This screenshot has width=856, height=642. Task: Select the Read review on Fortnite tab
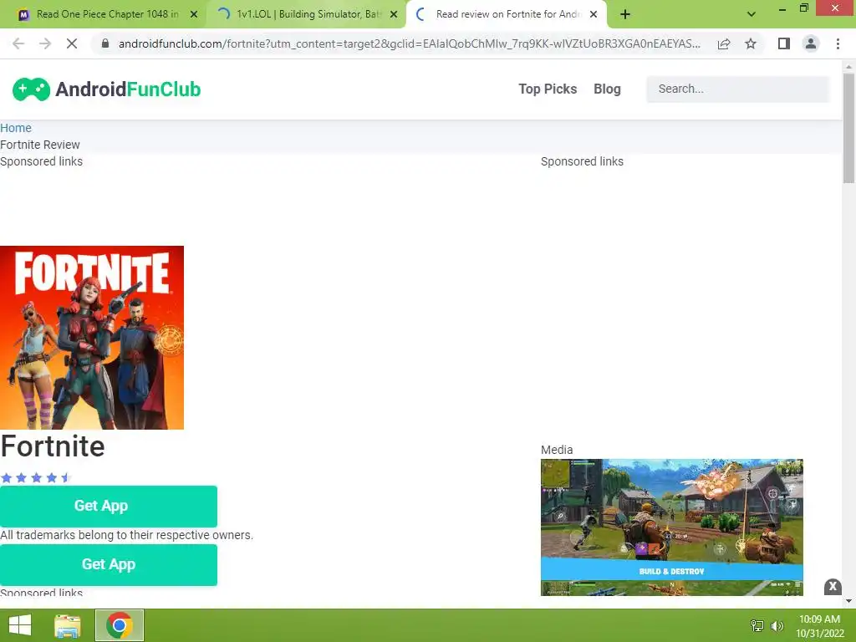pos(507,14)
